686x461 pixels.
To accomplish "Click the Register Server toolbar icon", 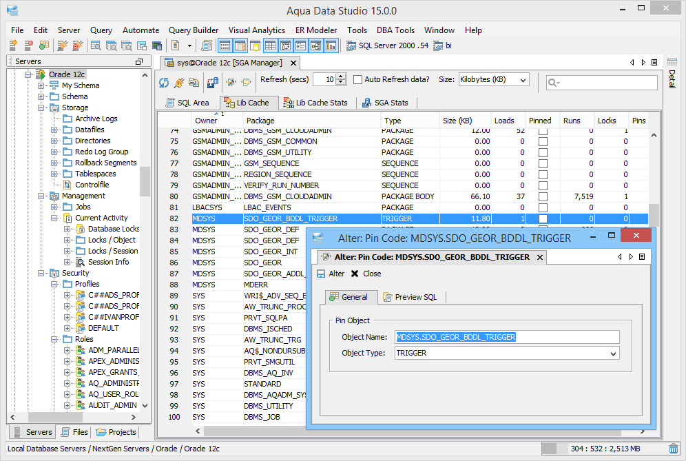I will coord(13,45).
